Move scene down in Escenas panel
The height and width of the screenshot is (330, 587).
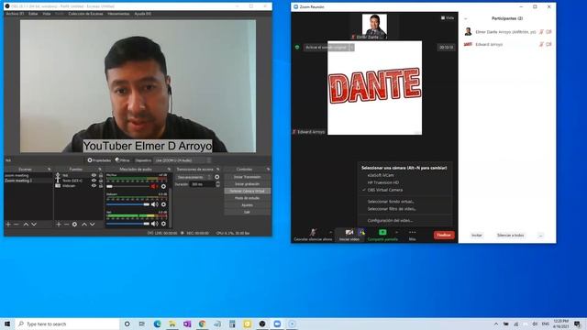tap(34, 224)
